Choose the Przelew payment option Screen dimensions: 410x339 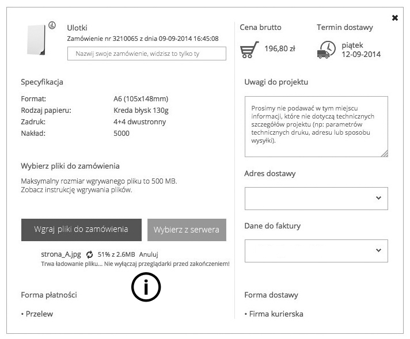tap(39, 314)
